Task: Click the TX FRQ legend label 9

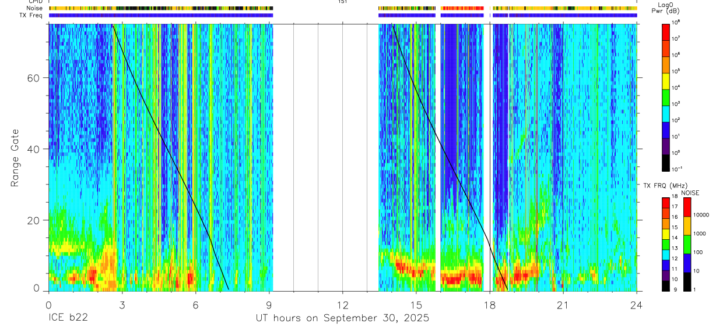Action: click(x=675, y=289)
